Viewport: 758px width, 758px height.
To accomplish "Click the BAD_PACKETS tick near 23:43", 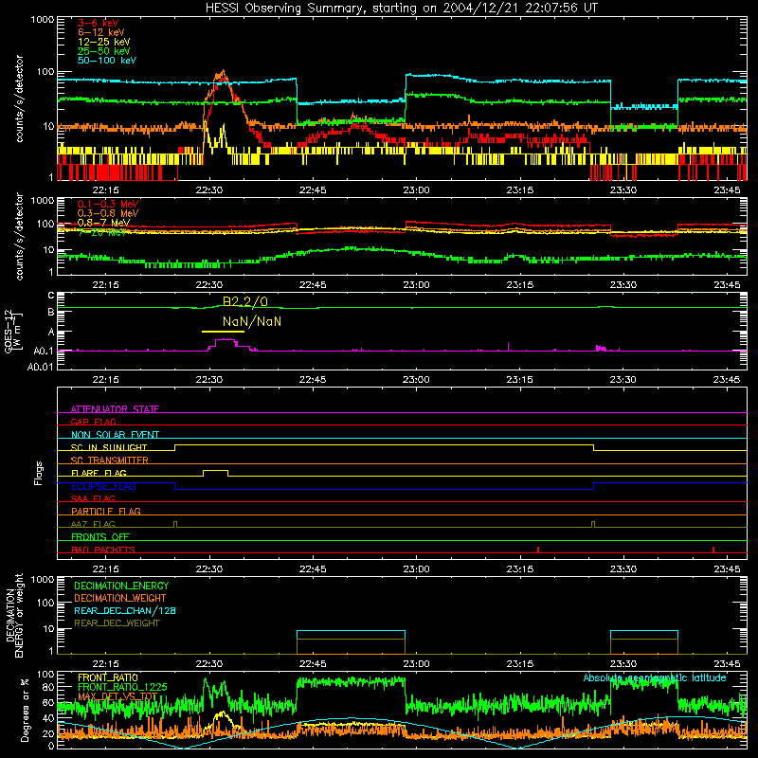I will pos(713,550).
